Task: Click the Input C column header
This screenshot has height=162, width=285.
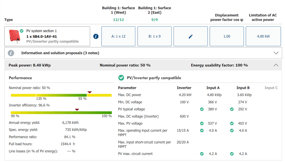Action: pos(271,88)
